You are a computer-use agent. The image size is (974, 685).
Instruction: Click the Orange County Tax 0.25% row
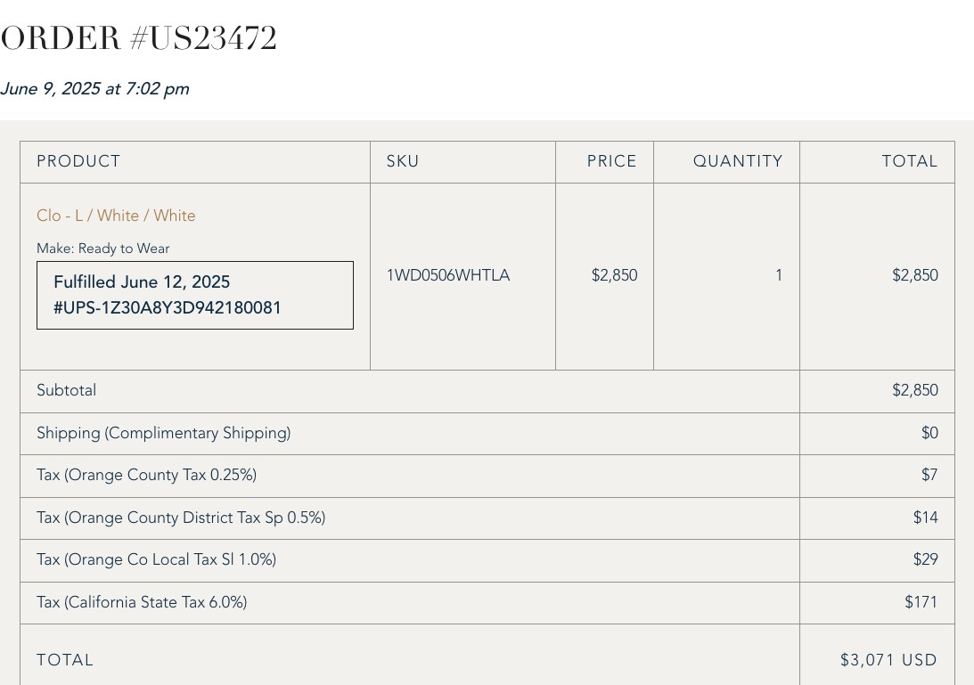tap(487, 476)
